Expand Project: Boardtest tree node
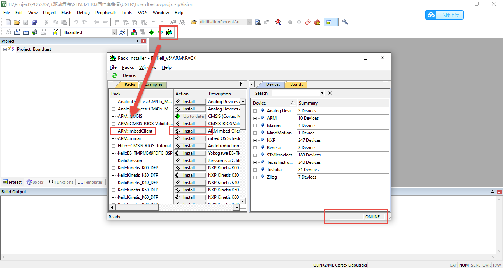Image resolution: width=503 pixels, height=268 pixels. coord(5,49)
